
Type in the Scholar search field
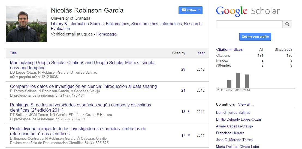tap(249, 24)
